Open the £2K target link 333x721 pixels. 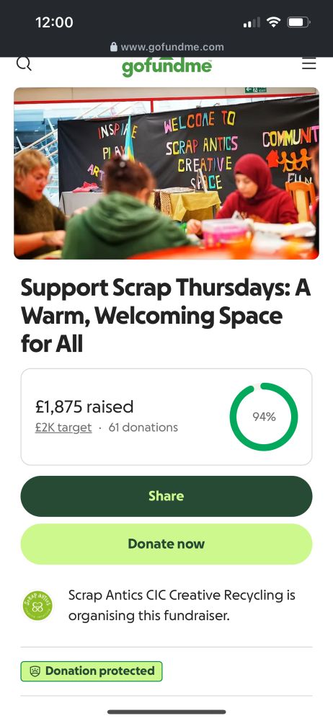pyautogui.click(x=63, y=428)
